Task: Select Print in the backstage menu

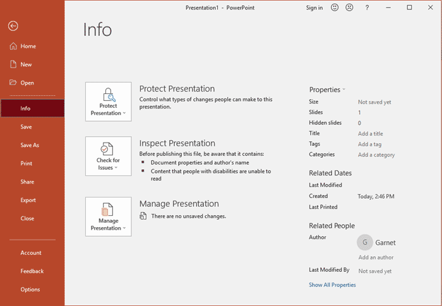Action: [x=26, y=163]
